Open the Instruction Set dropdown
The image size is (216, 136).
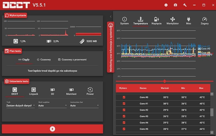pyautogui.click(x=85, y=106)
